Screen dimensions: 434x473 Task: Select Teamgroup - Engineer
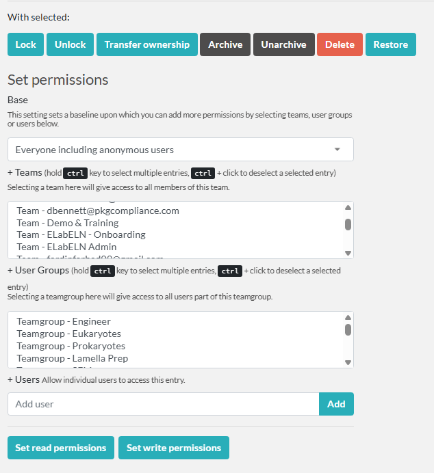64,321
